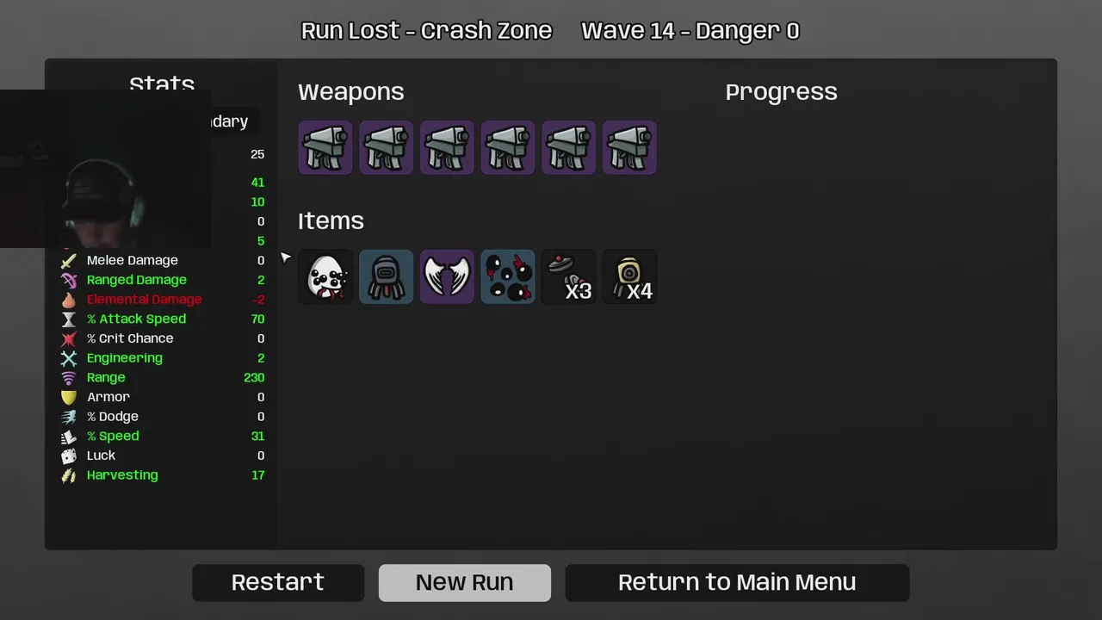Viewport: 1102px width, 620px height.
Task: Click the Armor shield icon
Action: [69, 397]
